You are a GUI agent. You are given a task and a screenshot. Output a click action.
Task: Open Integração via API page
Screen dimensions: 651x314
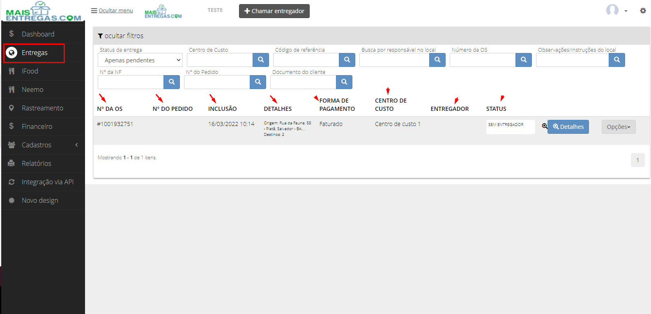tap(43, 182)
